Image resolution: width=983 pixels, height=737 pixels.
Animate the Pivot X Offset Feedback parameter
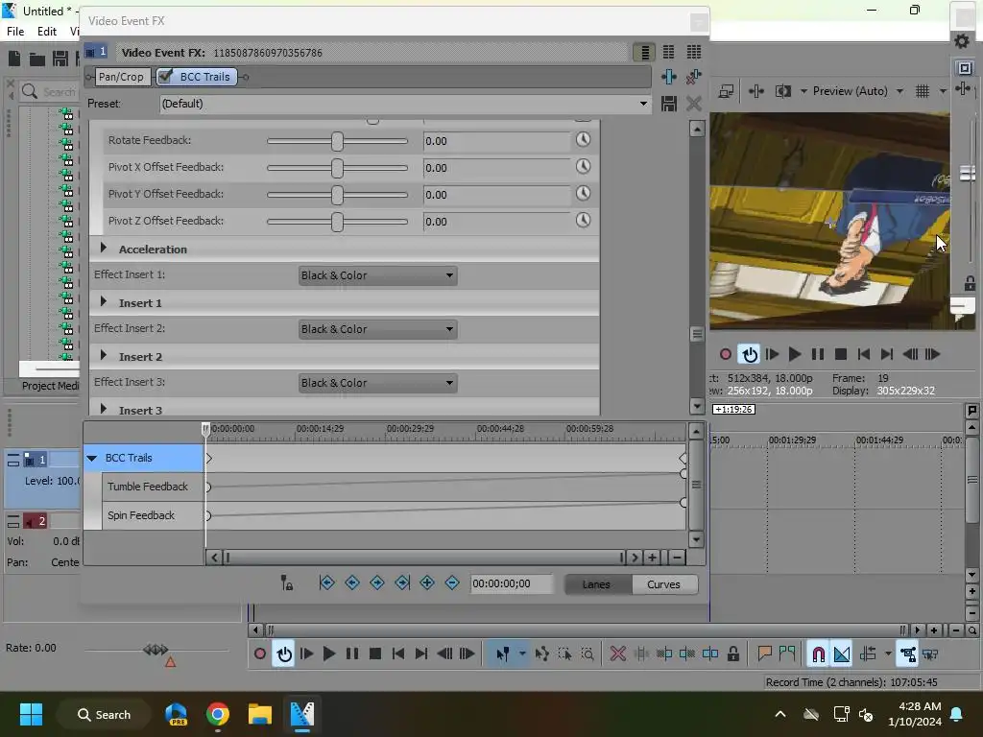583,167
